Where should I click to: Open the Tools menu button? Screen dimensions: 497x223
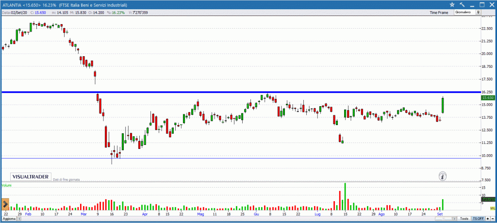pyautogui.click(x=464, y=219)
